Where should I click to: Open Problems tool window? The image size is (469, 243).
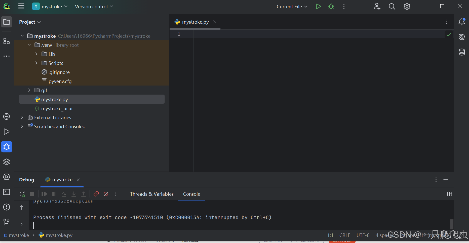(x=7, y=207)
